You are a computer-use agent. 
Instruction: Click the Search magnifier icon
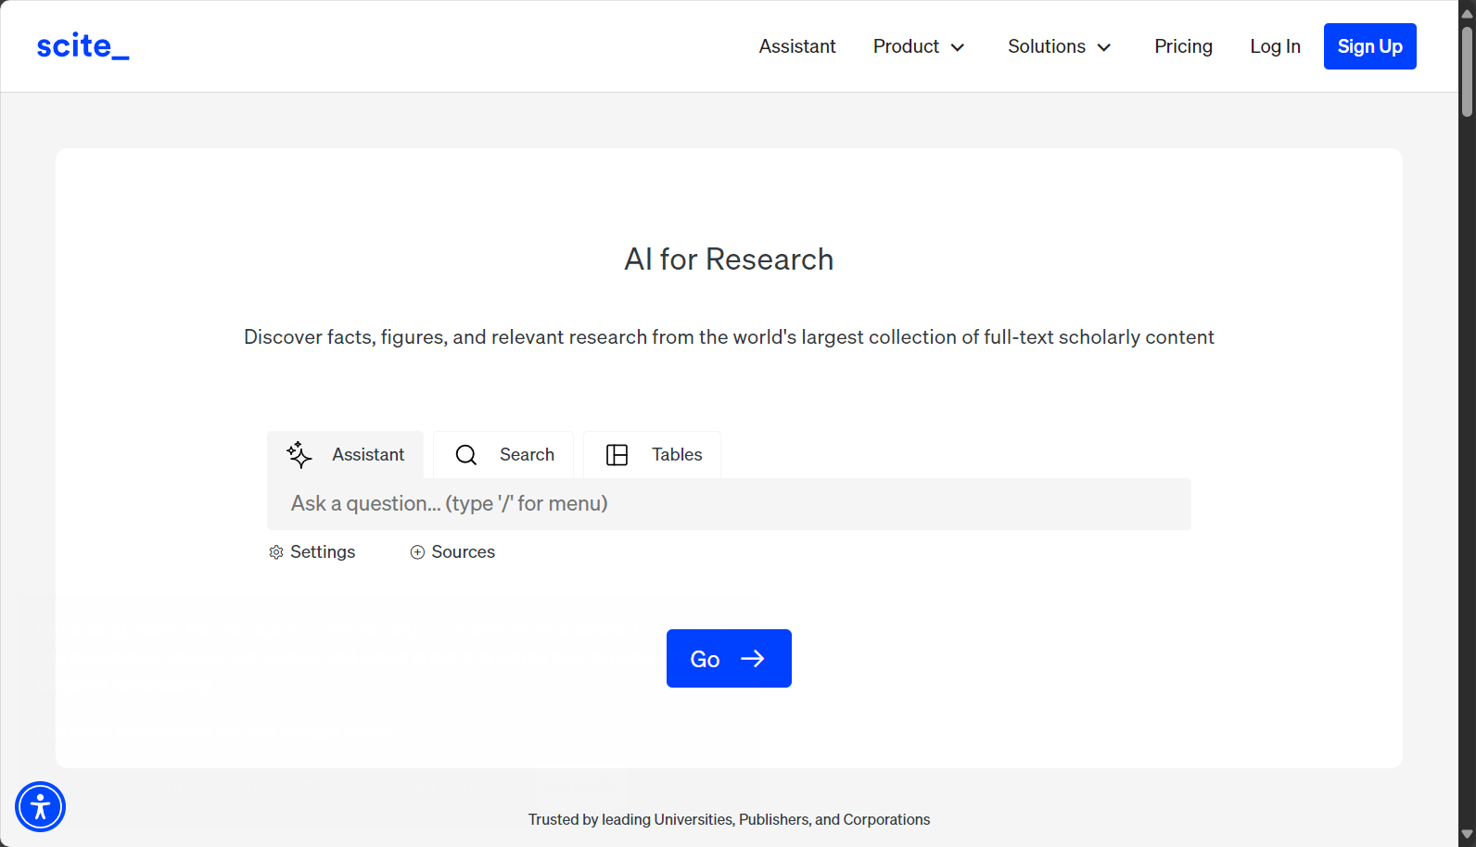(x=466, y=455)
